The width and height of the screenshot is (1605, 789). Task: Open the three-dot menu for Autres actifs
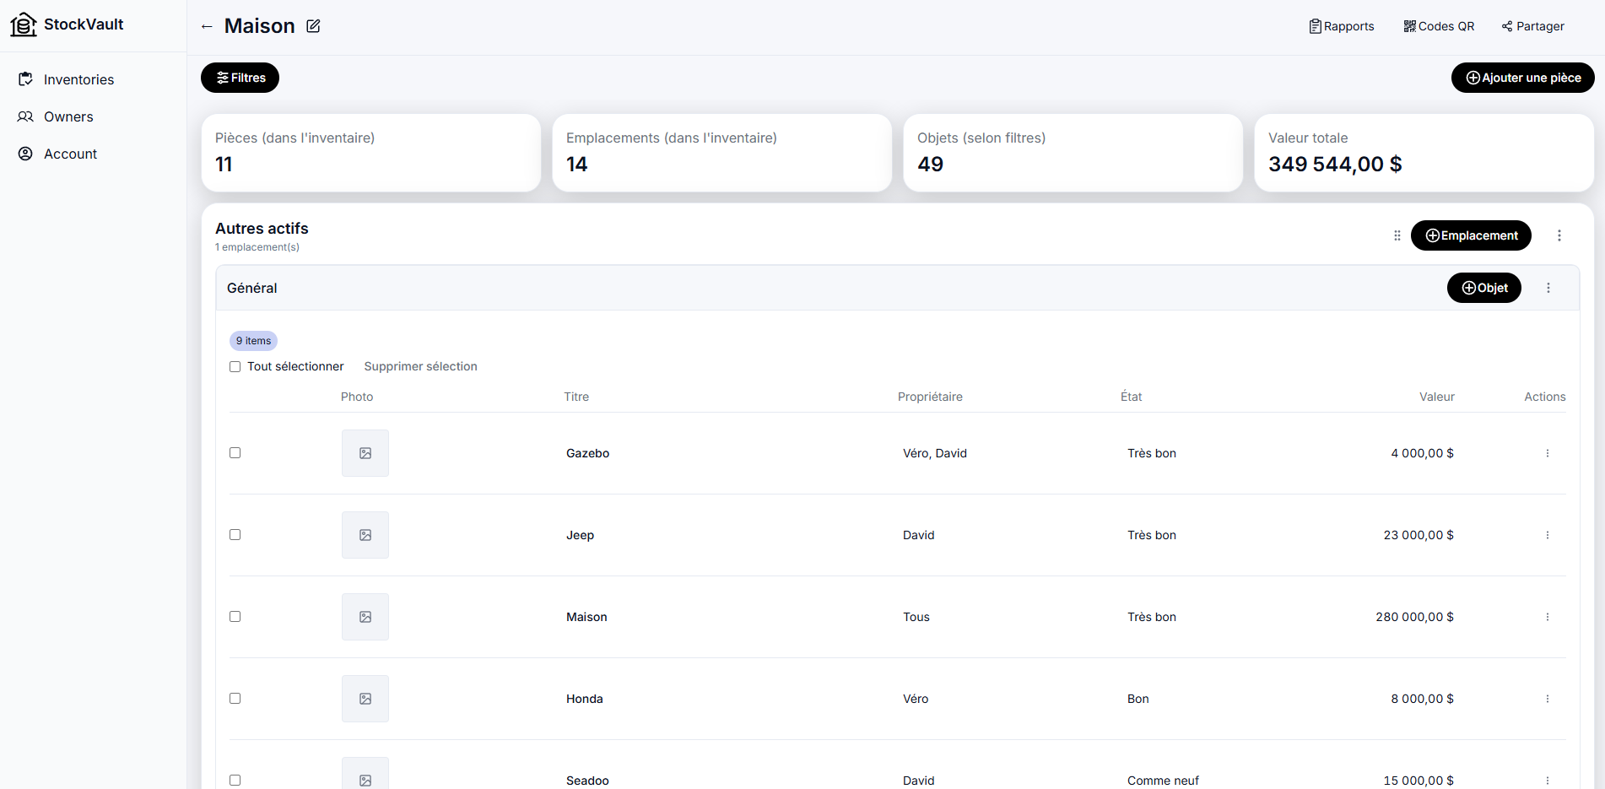tap(1559, 235)
